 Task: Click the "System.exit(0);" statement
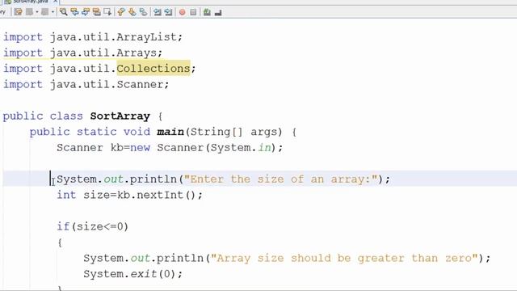132,274
